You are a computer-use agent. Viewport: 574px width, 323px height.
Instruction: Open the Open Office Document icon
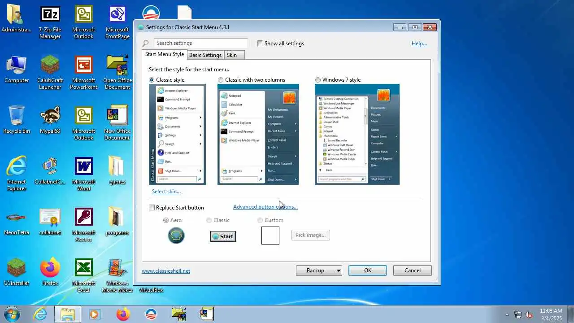117,73
